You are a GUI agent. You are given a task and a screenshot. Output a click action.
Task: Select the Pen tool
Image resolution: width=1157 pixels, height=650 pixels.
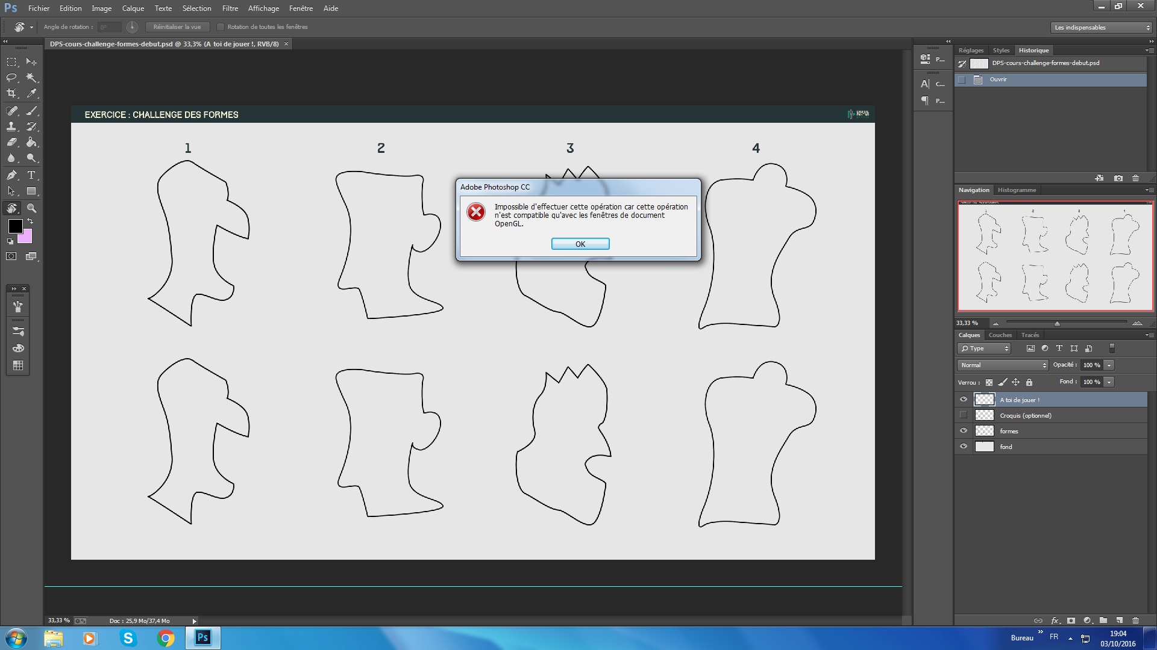11,175
